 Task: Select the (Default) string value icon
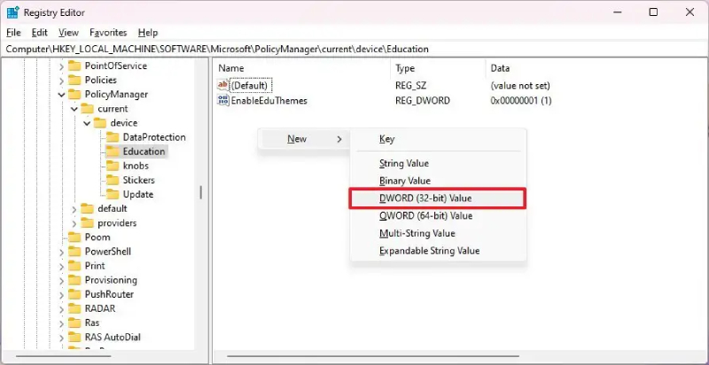223,85
